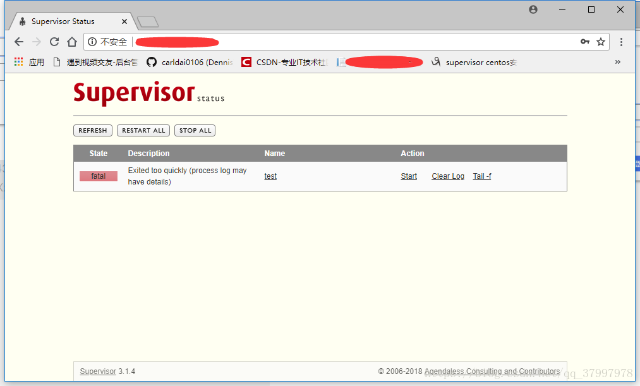Click the browser forward arrow
This screenshot has width=640, height=386.
point(37,42)
